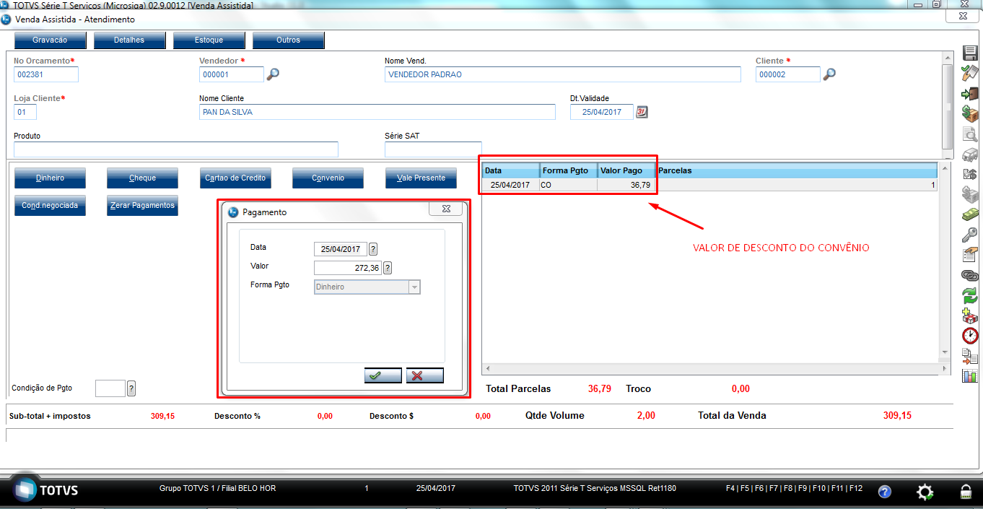The height and width of the screenshot is (509, 983).
Task: Sort by Forma Pgto column header
Action: point(569,171)
